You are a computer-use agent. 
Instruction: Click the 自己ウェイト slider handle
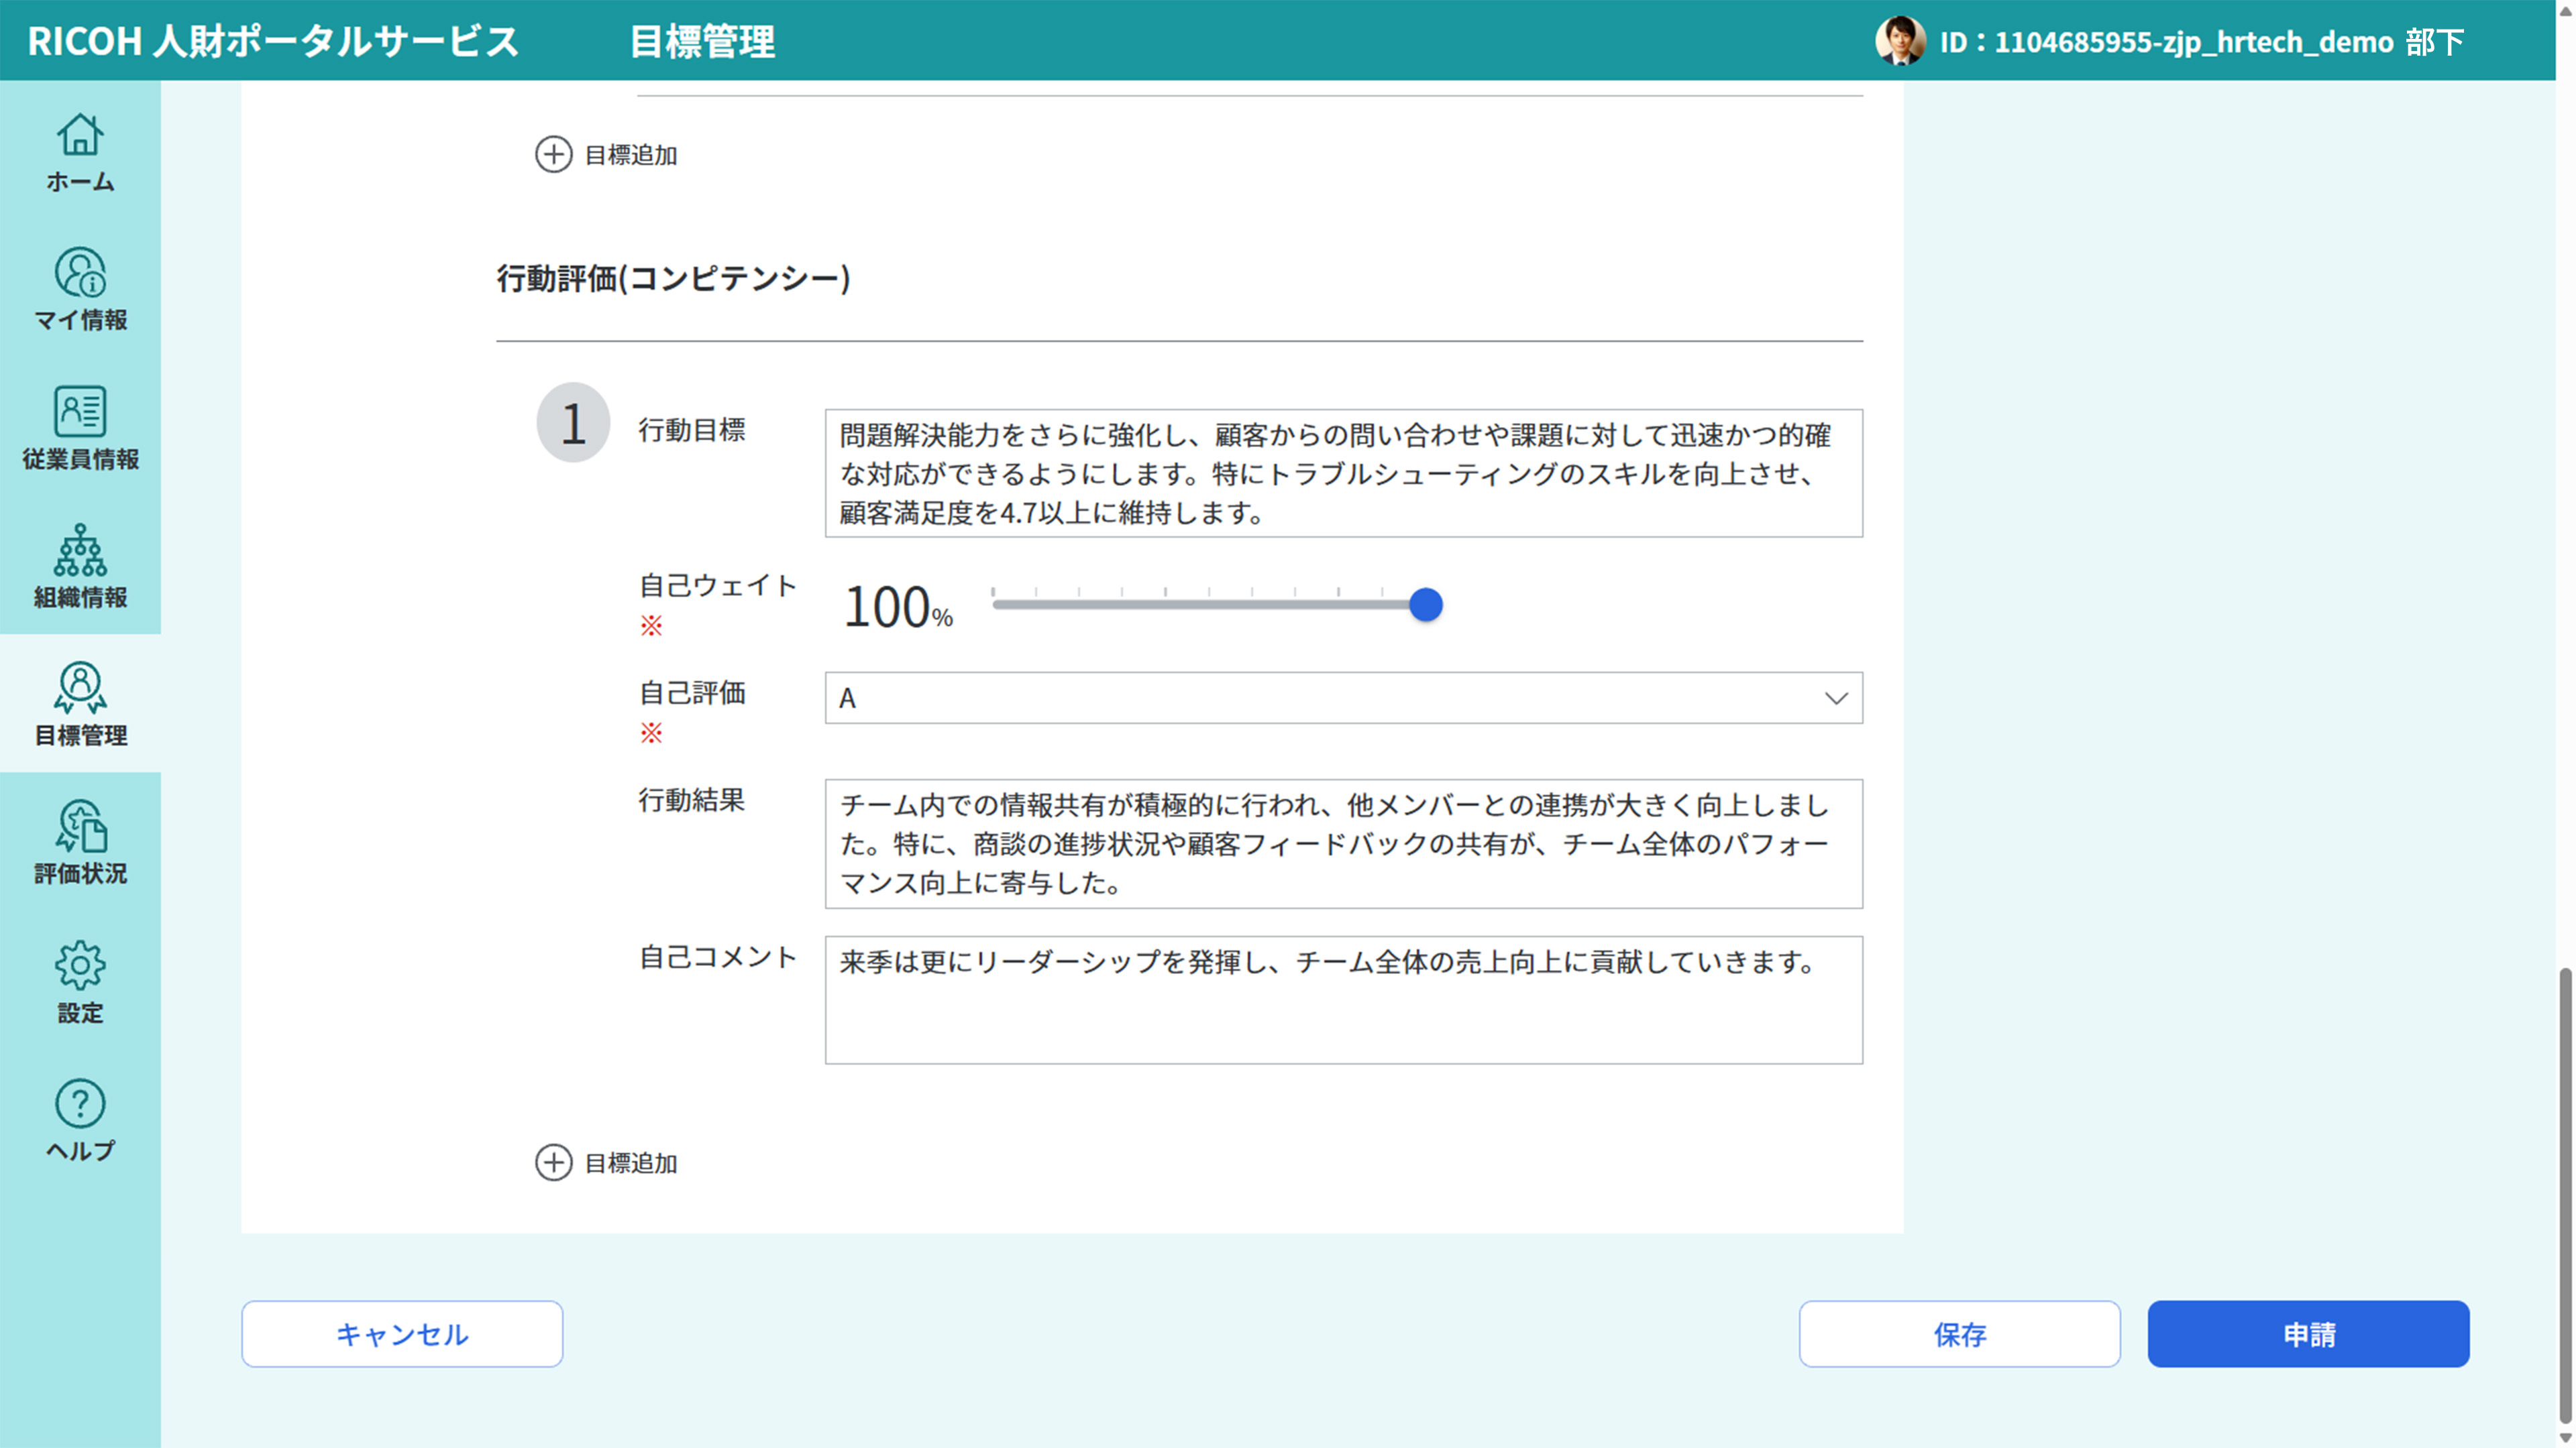coord(1425,605)
